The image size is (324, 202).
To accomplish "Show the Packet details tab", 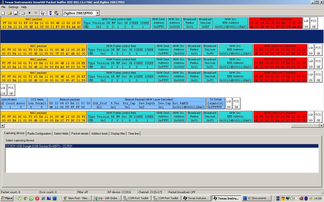I will 80,134.
